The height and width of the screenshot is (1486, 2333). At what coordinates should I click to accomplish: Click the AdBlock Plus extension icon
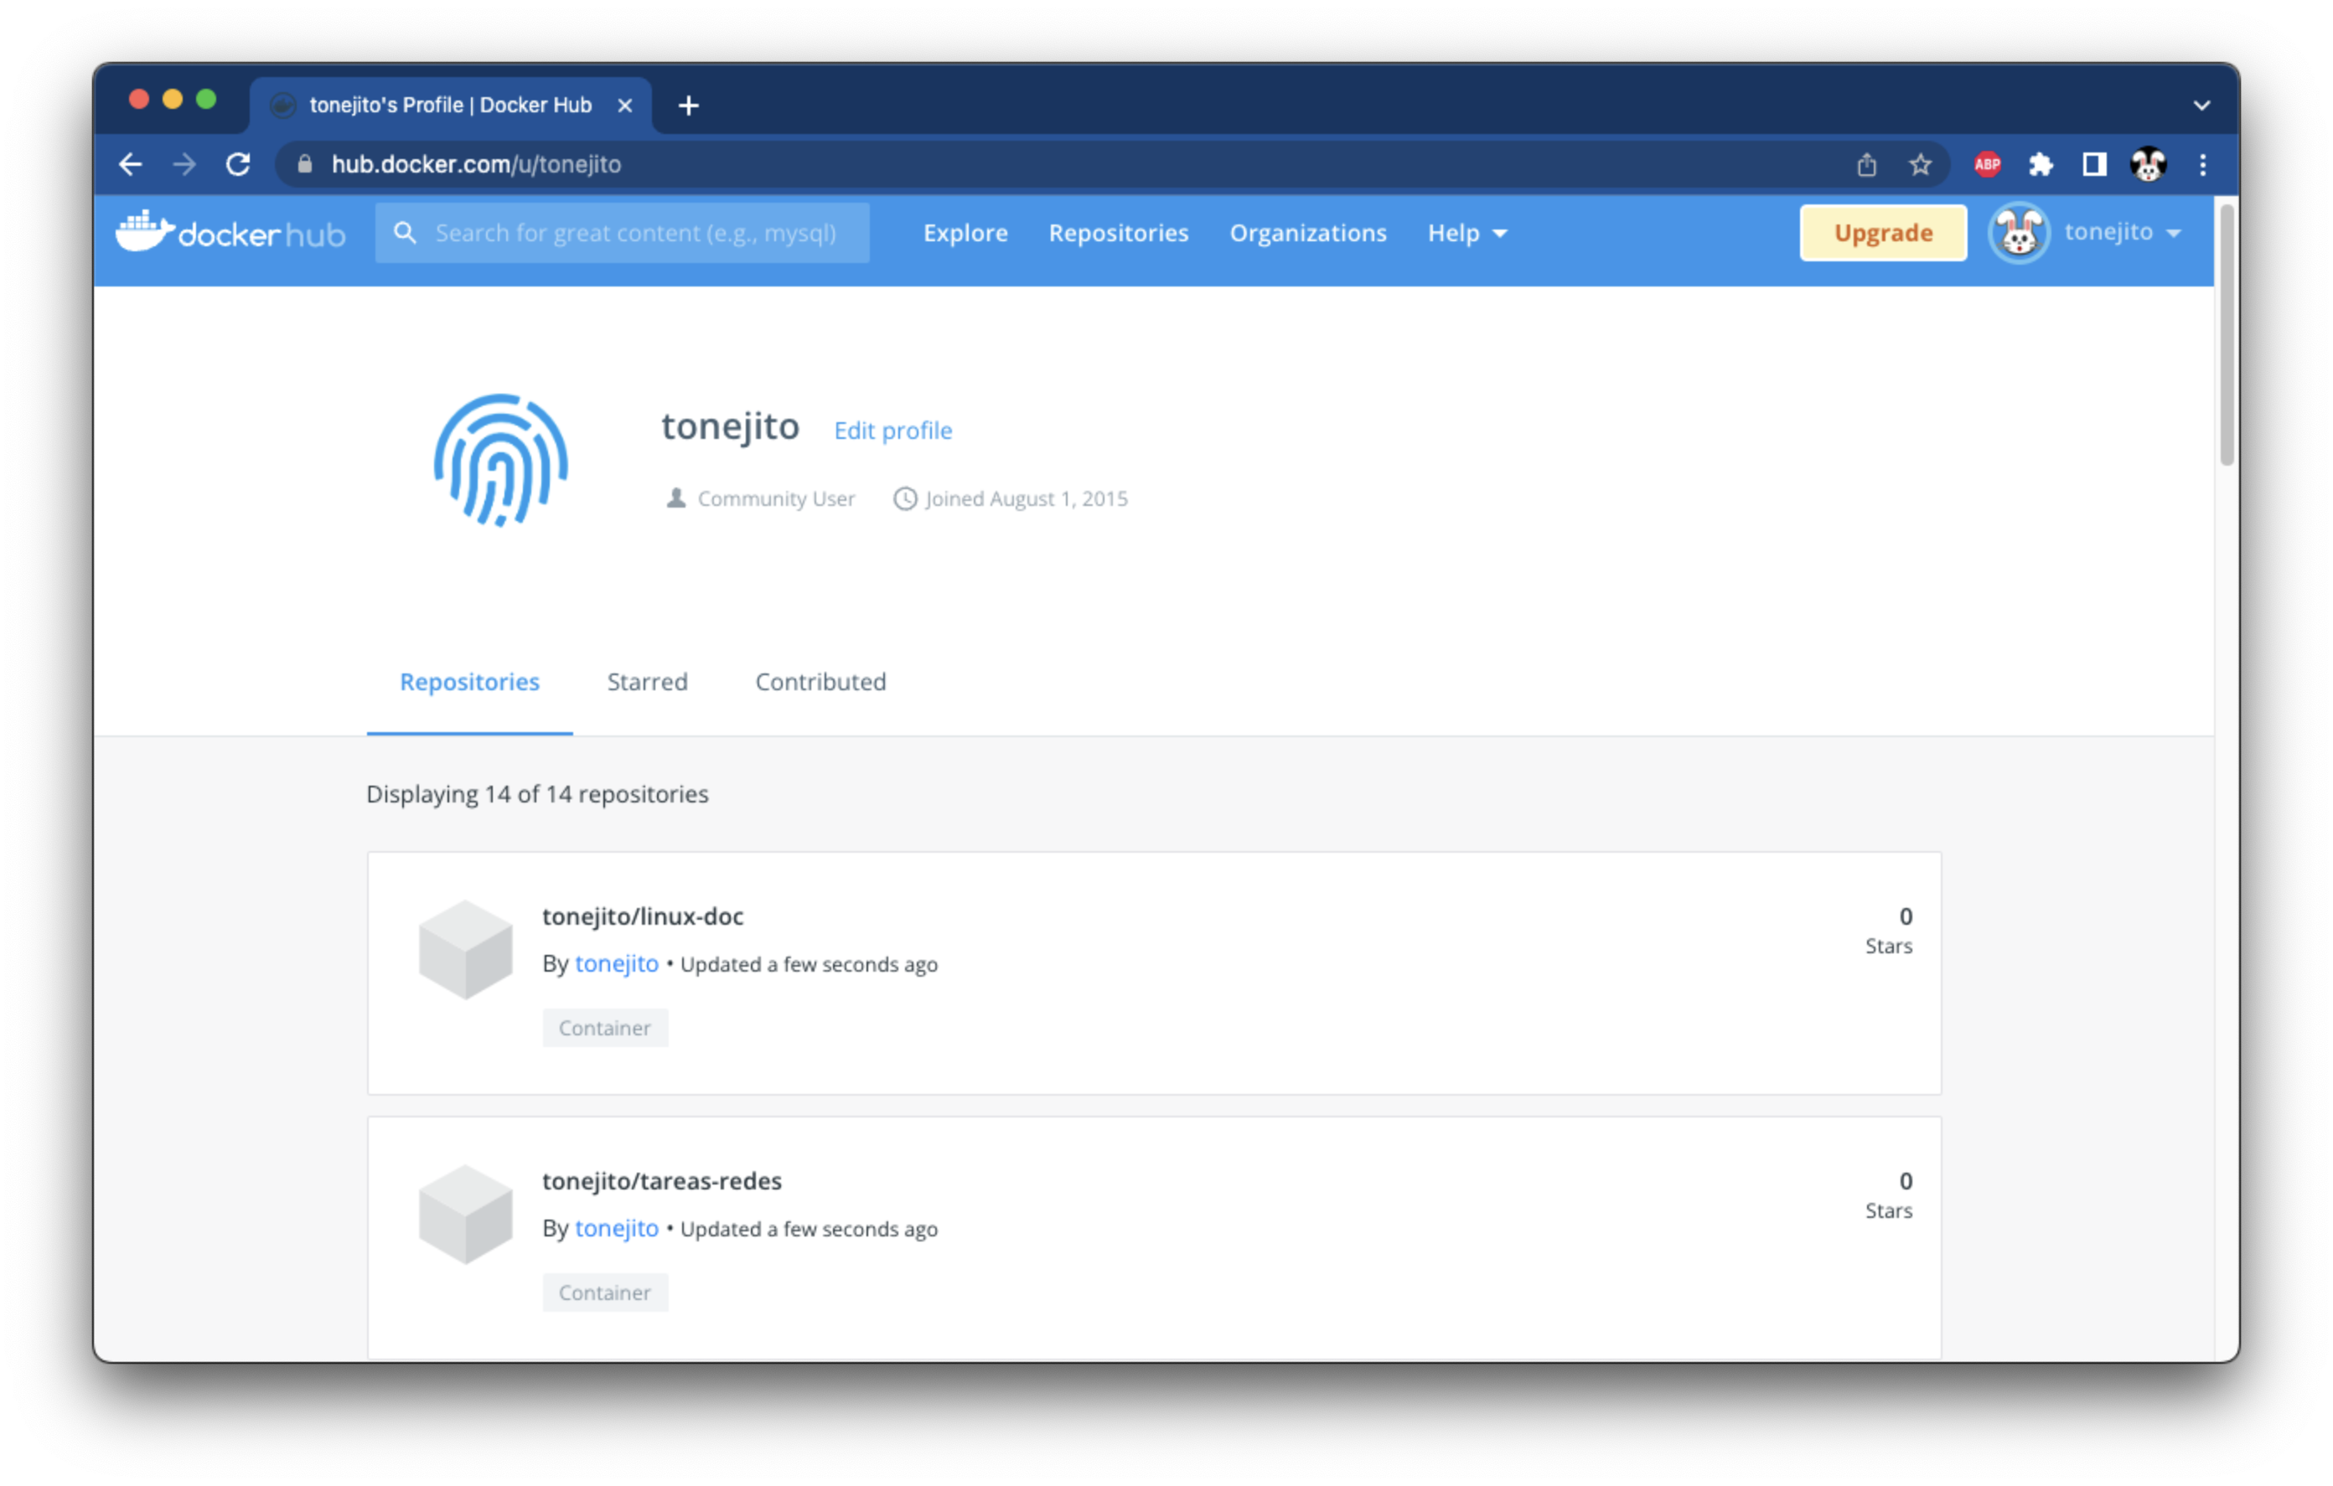click(1987, 165)
